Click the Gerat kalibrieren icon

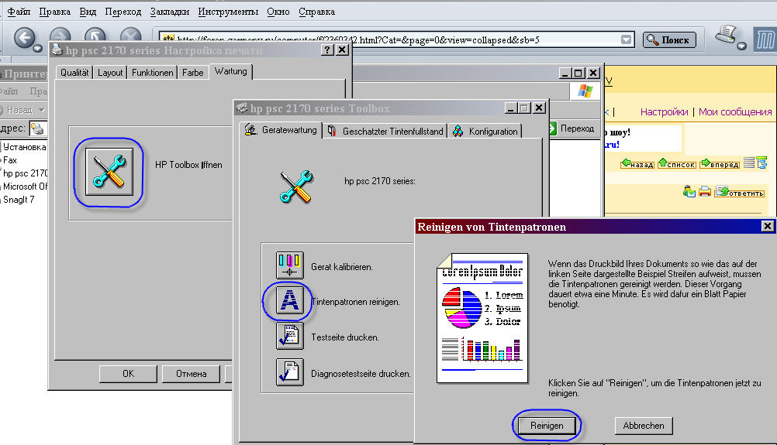coord(289,265)
